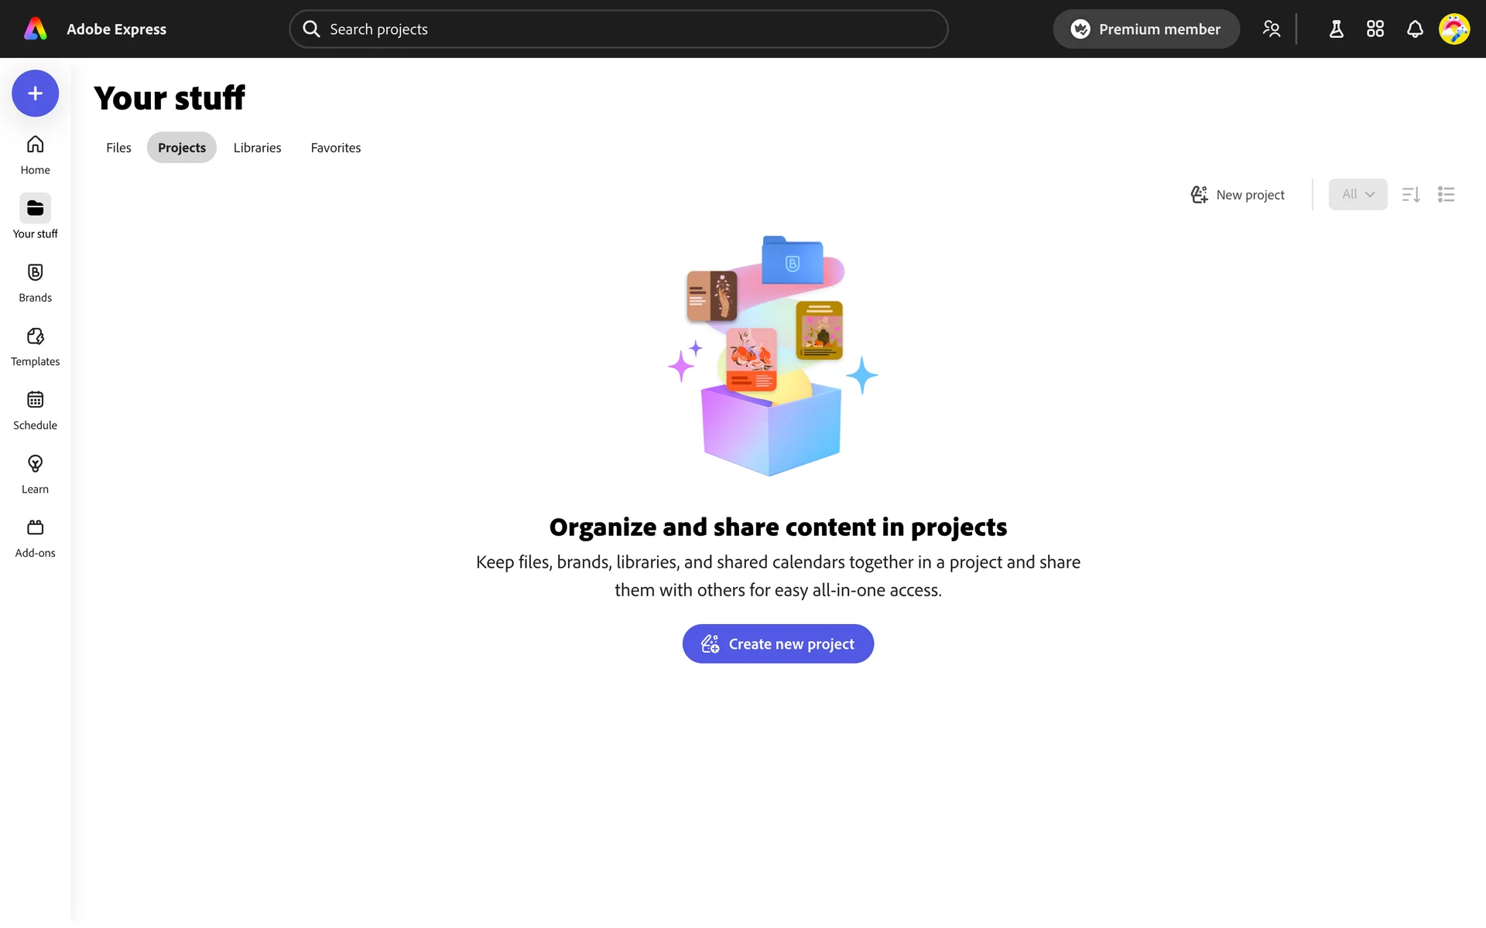Open the sort order options
Screen dimensions: 1486x928
pyautogui.click(x=1411, y=195)
